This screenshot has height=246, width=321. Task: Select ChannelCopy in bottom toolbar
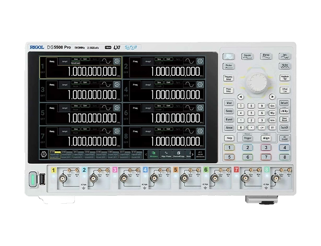(x=179, y=154)
